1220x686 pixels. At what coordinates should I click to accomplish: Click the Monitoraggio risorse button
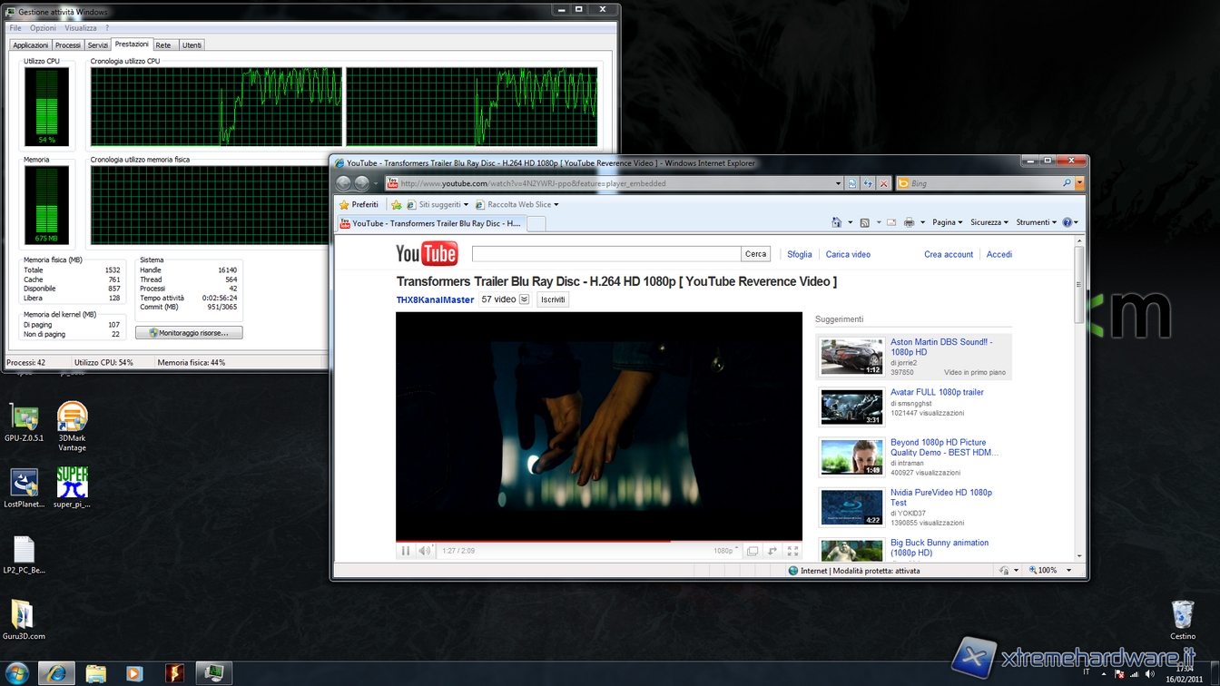[189, 333]
